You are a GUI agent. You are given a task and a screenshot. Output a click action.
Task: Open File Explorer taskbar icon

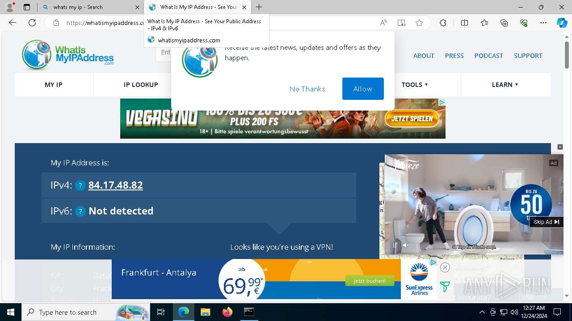[205, 312]
